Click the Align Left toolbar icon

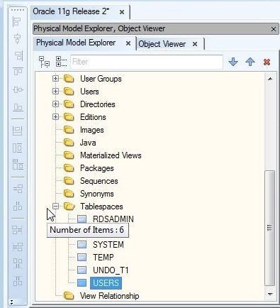pos(17,22)
